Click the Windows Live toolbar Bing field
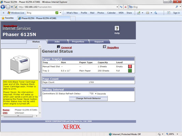This screenshot has height=136, width=182. (41, 13)
